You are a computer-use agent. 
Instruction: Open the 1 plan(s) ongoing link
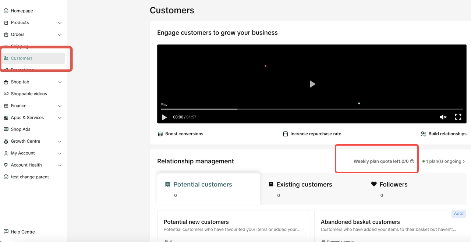click(444, 161)
